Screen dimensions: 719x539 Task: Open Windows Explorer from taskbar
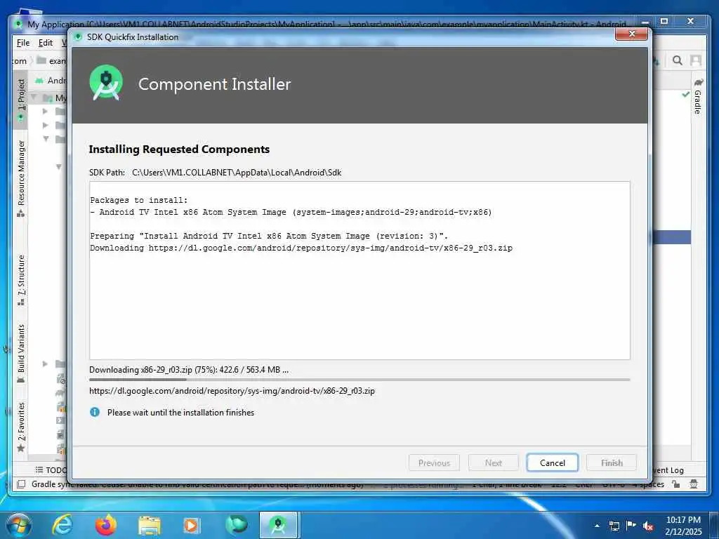click(x=149, y=525)
